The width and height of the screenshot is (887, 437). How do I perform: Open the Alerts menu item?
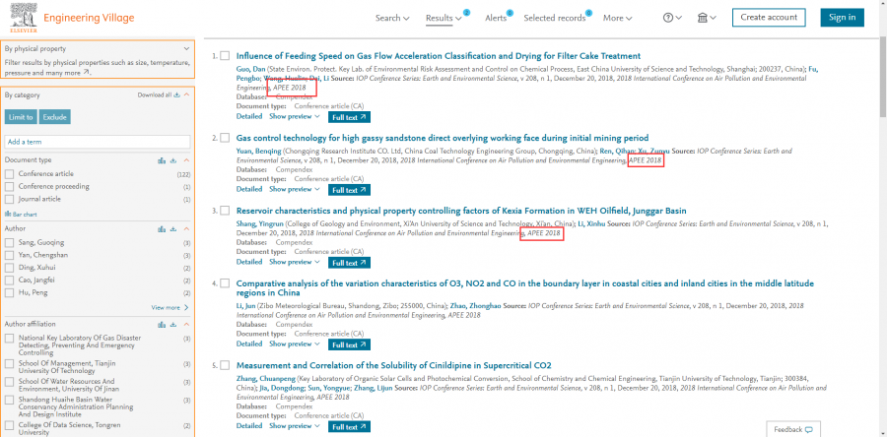(x=496, y=18)
